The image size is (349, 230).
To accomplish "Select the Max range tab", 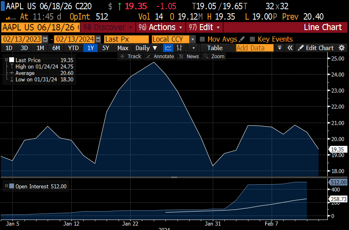I will click(123, 48).
